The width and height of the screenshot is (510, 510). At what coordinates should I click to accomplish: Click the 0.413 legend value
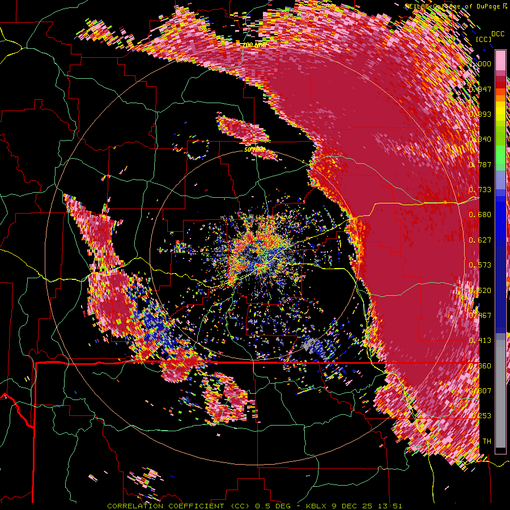click(x=480, y=341)
